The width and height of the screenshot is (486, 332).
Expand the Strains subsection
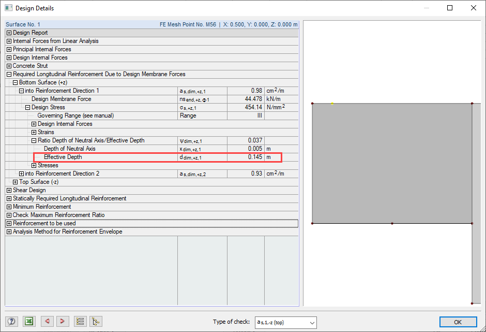[x=34, y=132]
